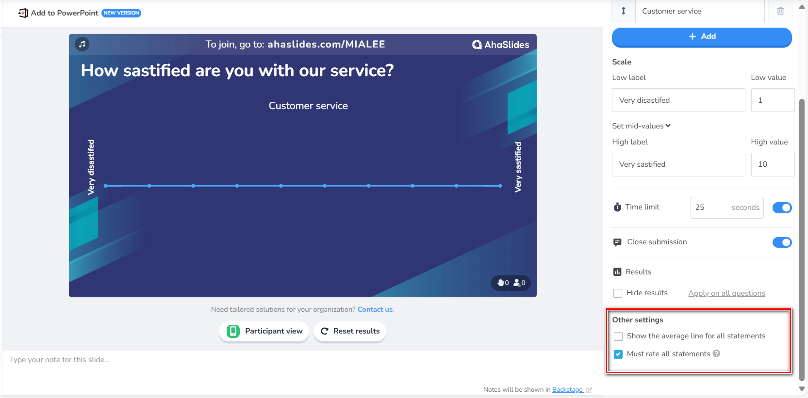
Task: Click the stopwatch icon next to Time limit
Action: click(617, 207)
